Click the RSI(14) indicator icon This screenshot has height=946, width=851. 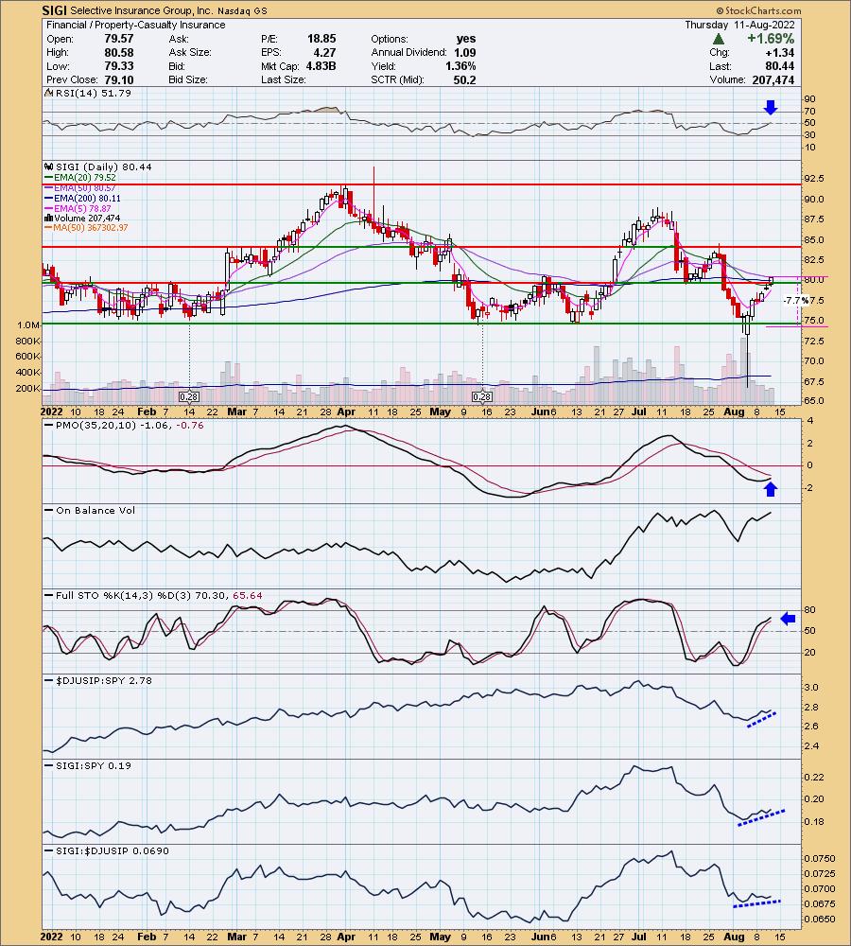coord(49,94)
